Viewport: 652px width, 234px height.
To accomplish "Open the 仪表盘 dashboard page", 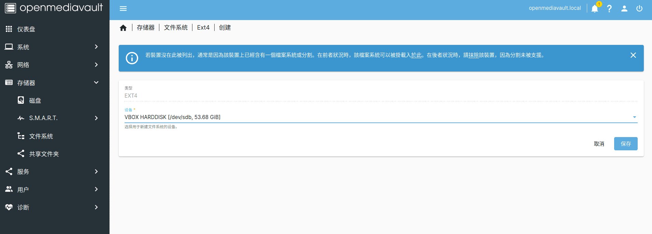I will click(x=26, y=29).
